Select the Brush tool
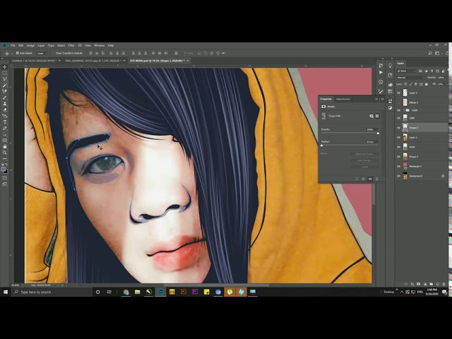The height and width of the screenshot is (339, 452). pos(5,97)
